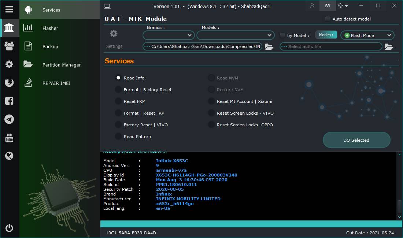Select Factory Reset | VIVO option
The height and width of the screenshot is (238, 403).
pyautogui.click(x=118, y=125)
